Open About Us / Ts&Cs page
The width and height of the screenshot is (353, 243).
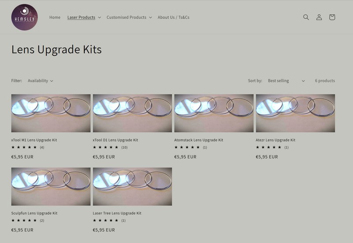coord(173,17)
